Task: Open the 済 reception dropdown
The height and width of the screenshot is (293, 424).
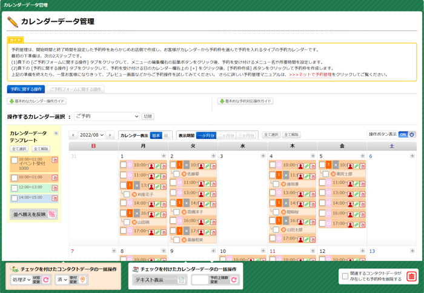Action: pos(62,280)
